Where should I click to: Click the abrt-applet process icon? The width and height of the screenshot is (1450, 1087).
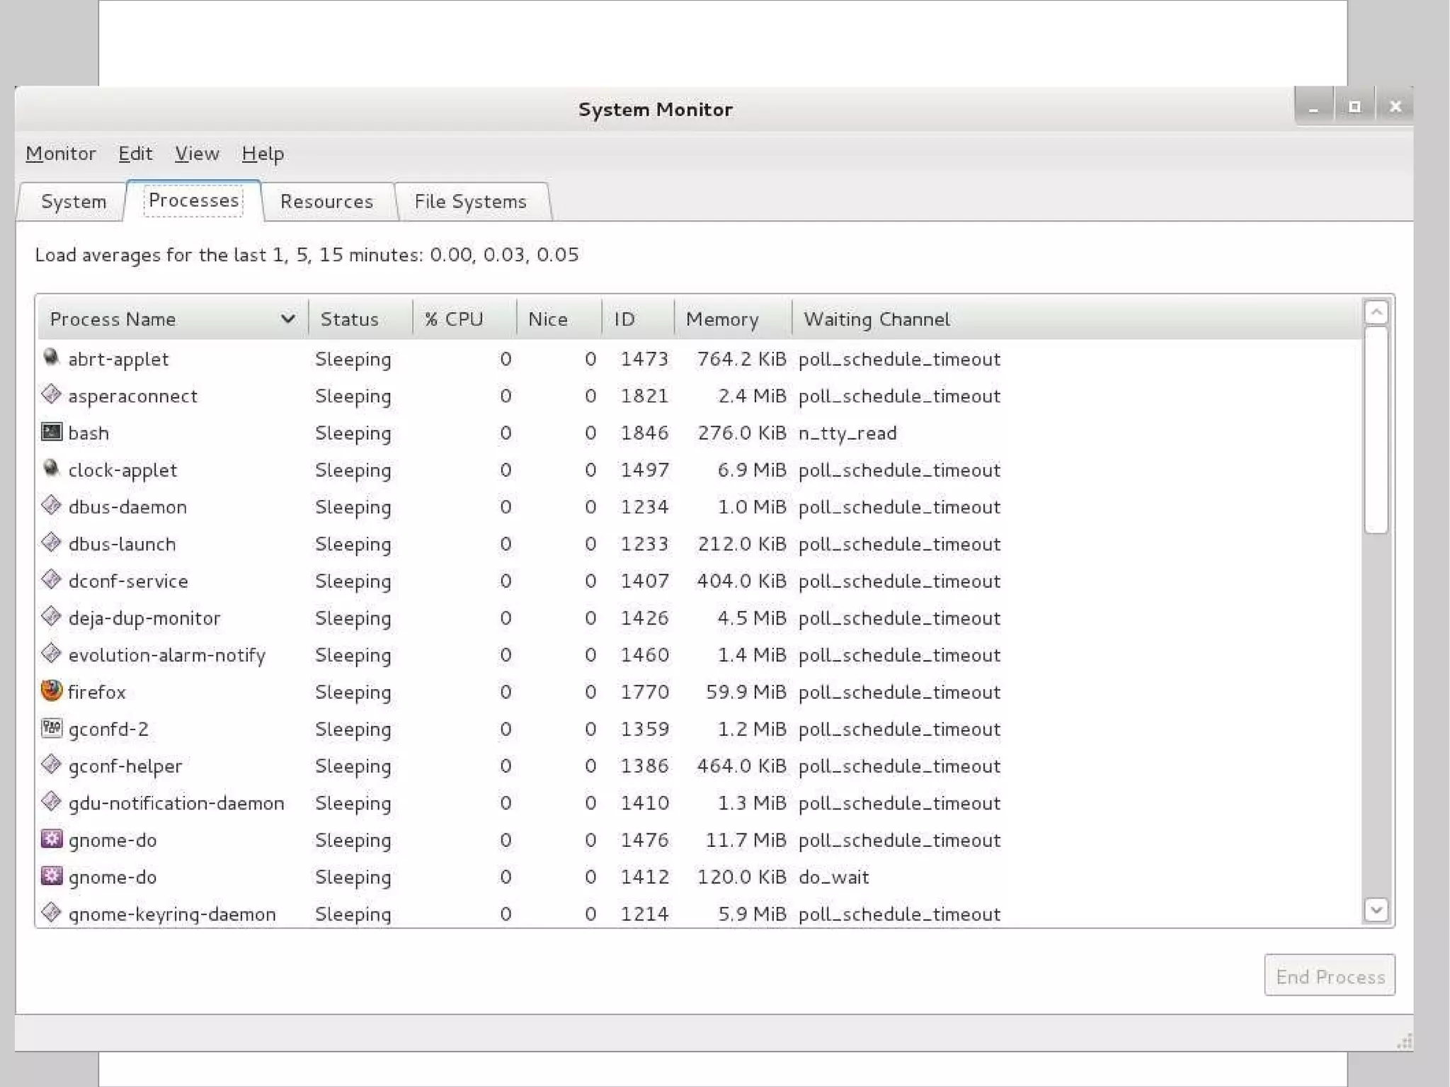pyautogui.click(x=51, y=358)
